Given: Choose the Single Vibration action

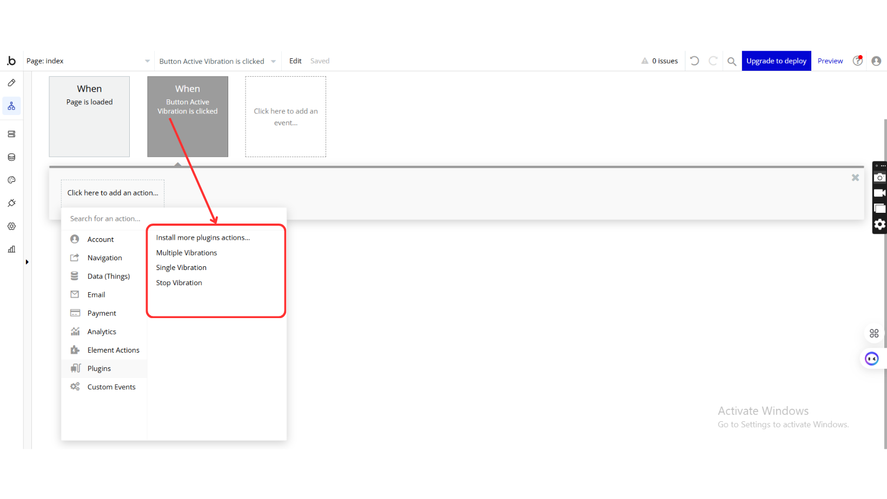Looking at the screenshot, I should 181,267.
